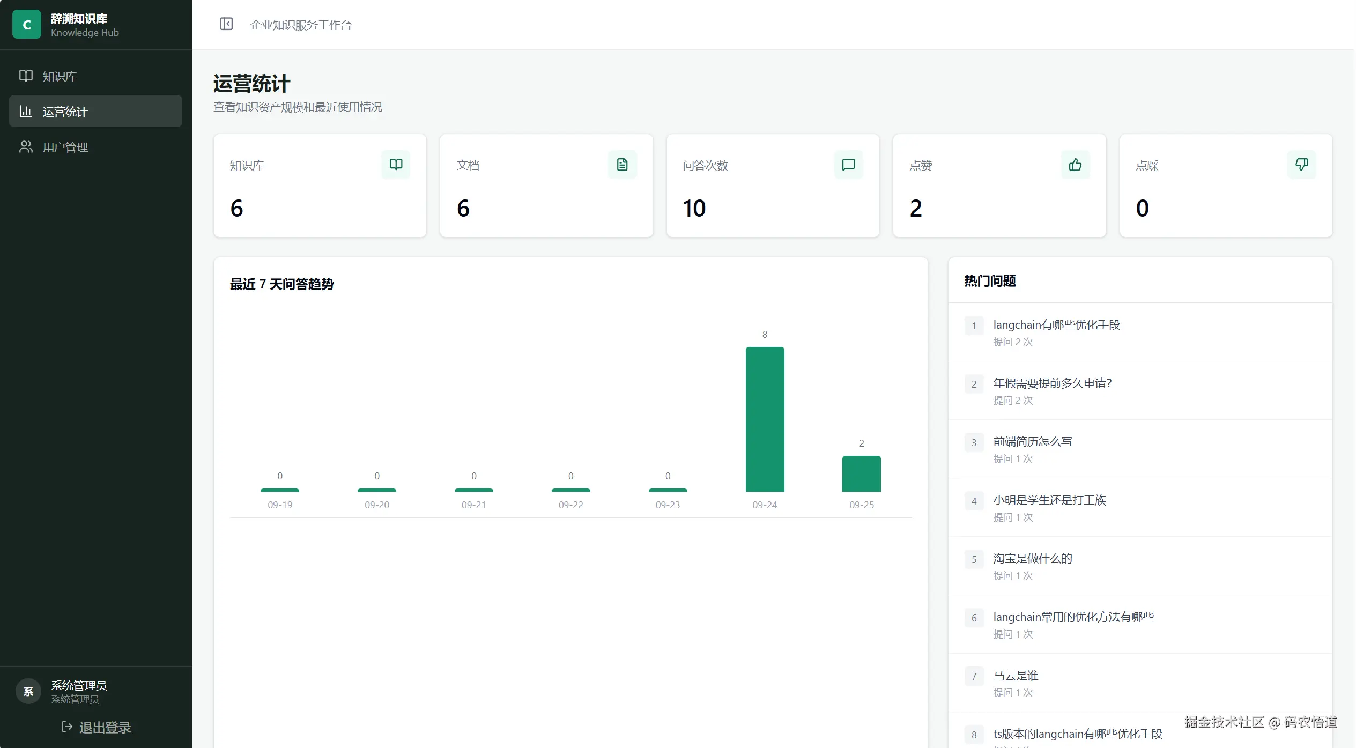This screenshot has height=748, width=1356.
Task: Select hot question 前端简历怎么写
Action: (1140, 449)
